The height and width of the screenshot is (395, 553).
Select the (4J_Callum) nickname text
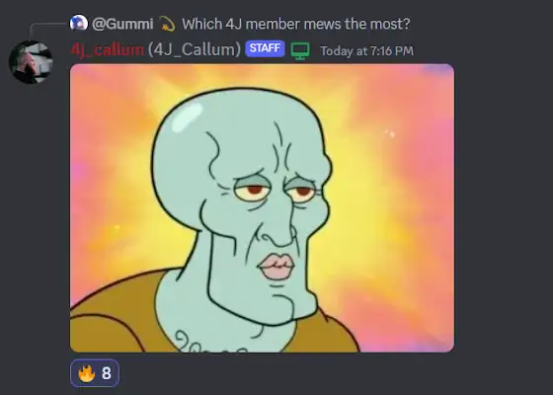pyautogui.click(x=195, y=49)
